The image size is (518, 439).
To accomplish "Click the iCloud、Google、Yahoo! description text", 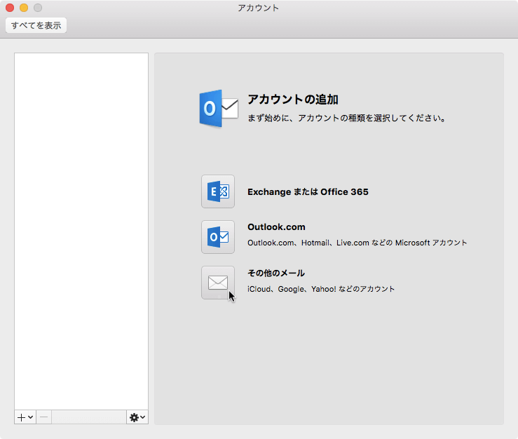I will coord(321,289).
